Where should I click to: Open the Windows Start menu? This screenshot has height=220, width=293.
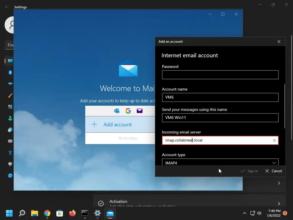point(9,213)
